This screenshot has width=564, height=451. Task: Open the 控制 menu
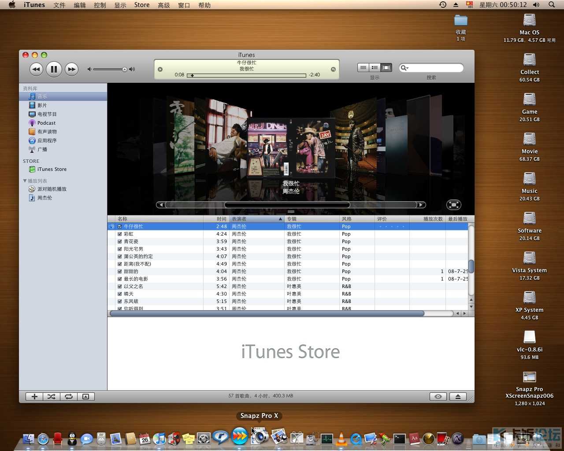100,5
